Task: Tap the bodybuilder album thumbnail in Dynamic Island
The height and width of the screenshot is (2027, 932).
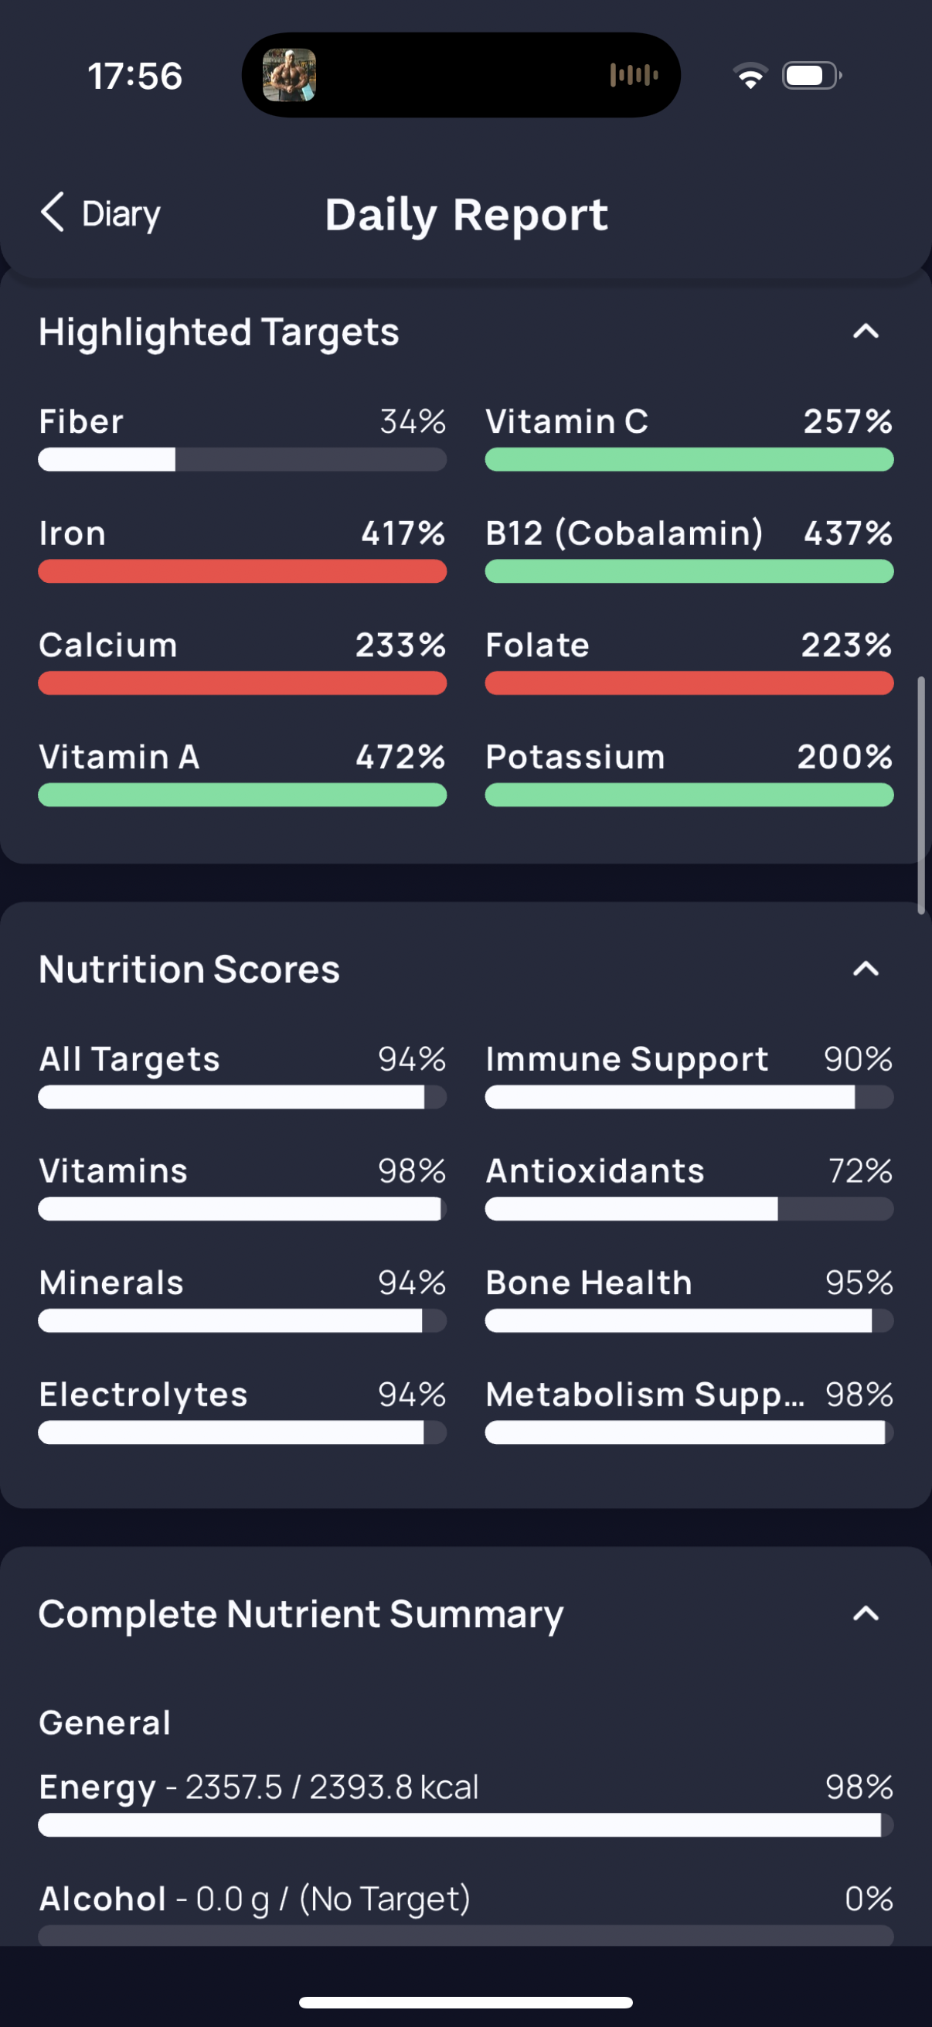Action: 290,76
